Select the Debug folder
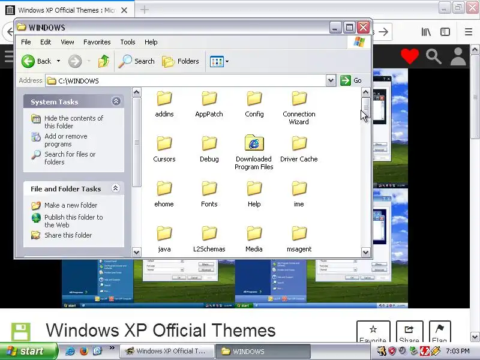Image resolution: width=480 pixels, height=360 pixels. point(209,149)
